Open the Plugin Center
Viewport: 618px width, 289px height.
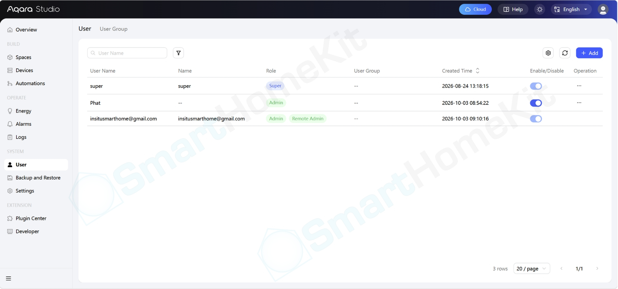[x=36, y=218]
